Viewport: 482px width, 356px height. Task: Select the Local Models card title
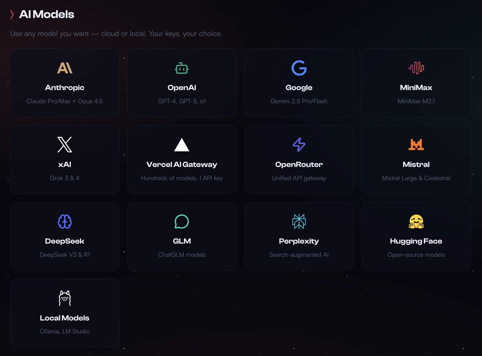[65, 318]
